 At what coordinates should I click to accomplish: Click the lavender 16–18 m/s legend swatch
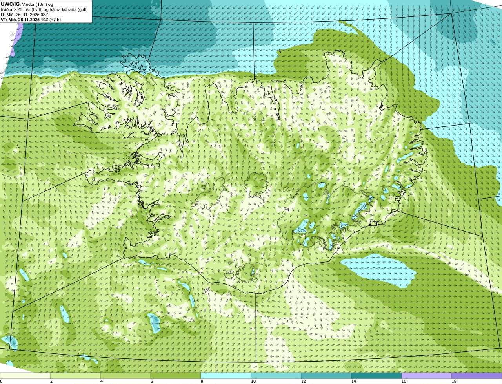pos(427,375)
